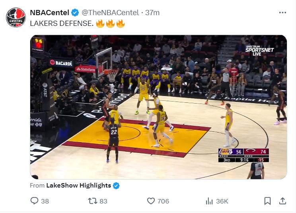The width and height of the screenshot is (296, 213).
Task: Bookmark this post
Action: [x=267, y=201]
